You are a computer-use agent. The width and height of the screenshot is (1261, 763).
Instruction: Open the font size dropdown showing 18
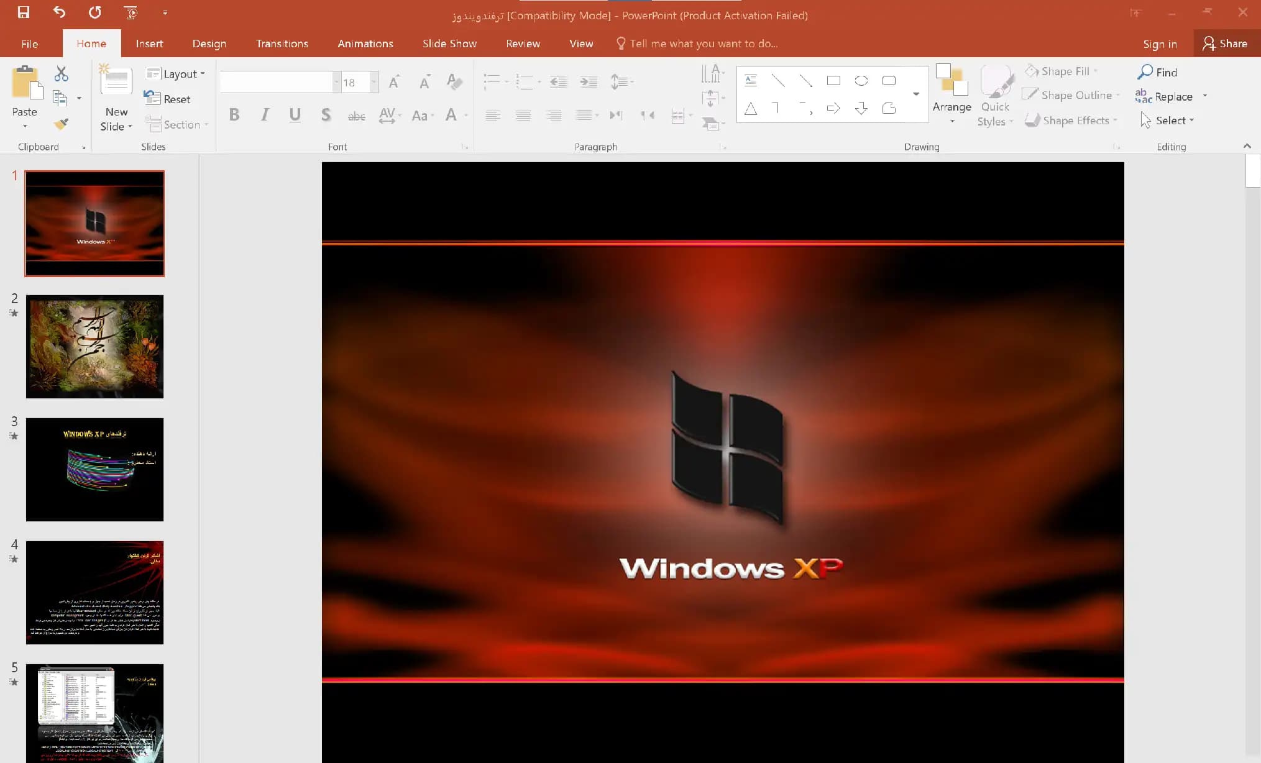point(374,82)
